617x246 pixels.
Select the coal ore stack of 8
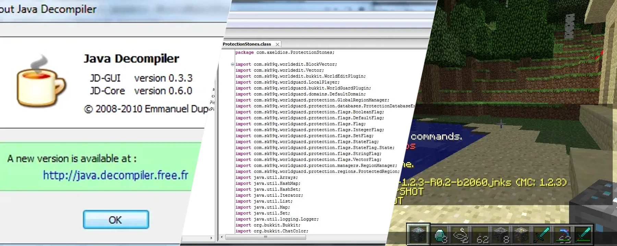pos(501,235)
